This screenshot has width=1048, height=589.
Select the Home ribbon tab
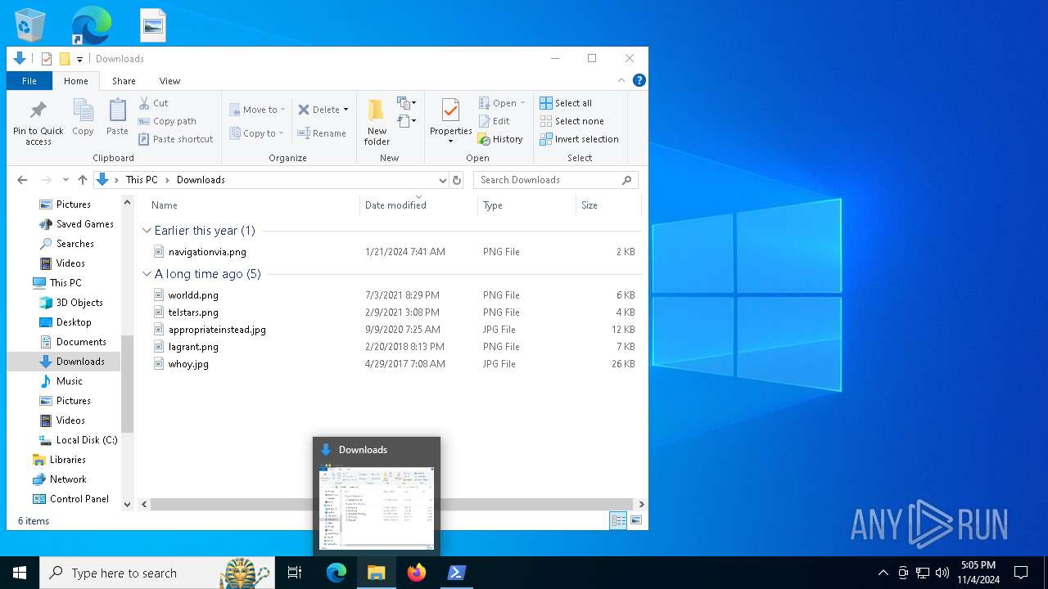(x=76, y=81)
